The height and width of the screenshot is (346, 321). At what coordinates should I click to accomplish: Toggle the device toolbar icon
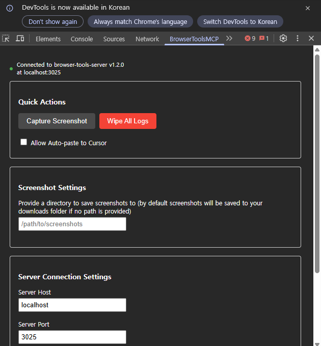20,38
